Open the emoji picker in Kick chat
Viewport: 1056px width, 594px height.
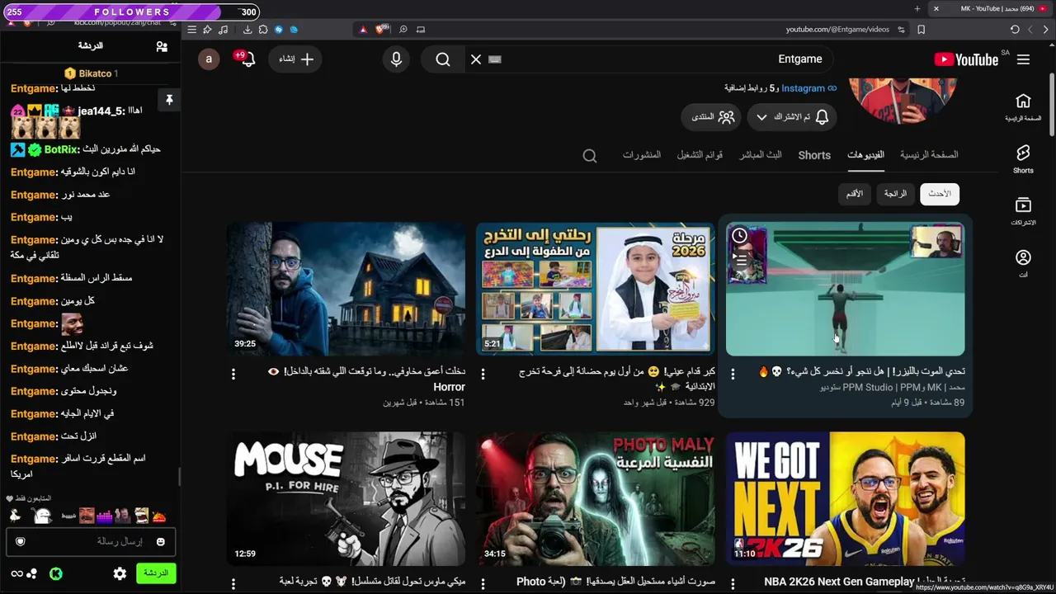161,542
